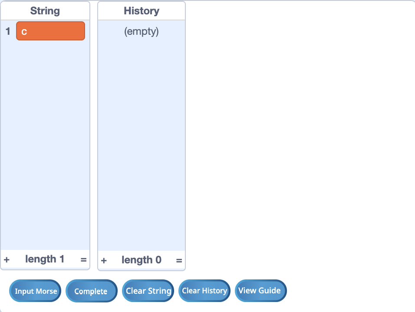Select the orange "c" item in String list

[x=50, y=31]
